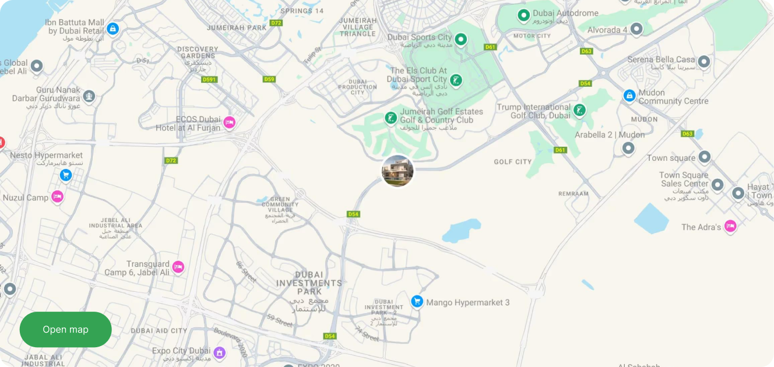Select Serena Bella Casa grey pin
Screen dimensions: 774x367
coord(704,61)
